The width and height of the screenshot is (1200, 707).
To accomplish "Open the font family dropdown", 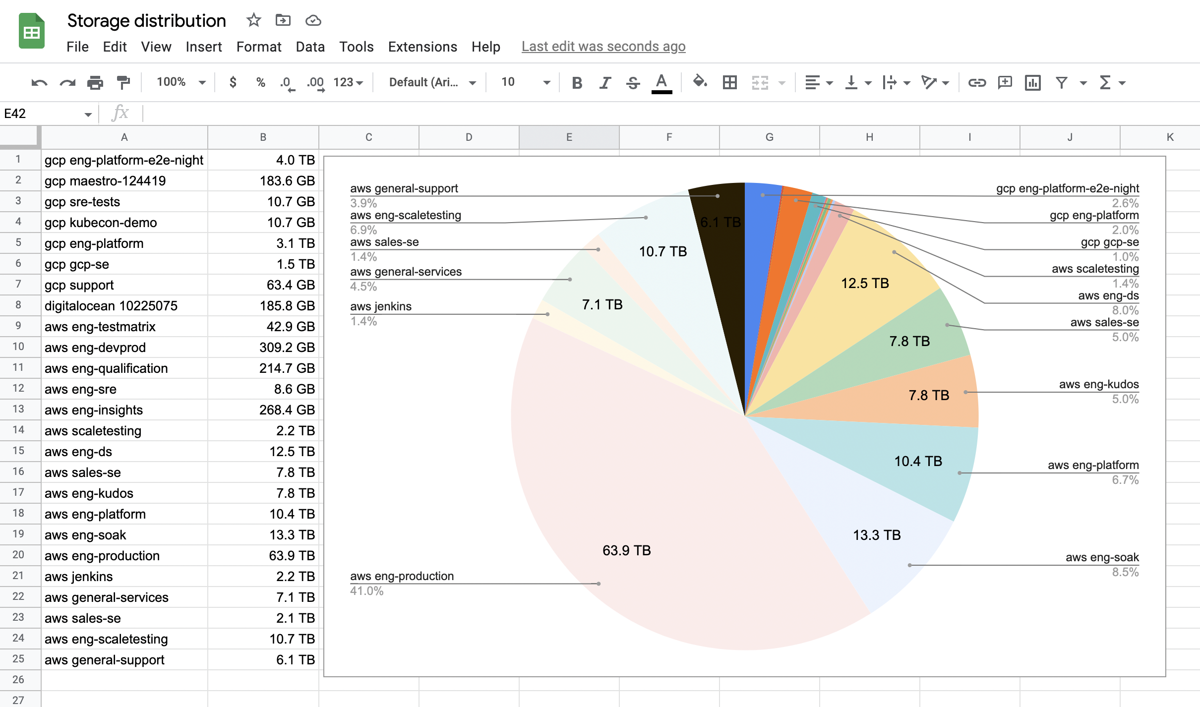I will pos(432,82).
